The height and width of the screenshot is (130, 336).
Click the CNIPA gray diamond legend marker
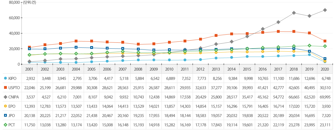(5, 97)
